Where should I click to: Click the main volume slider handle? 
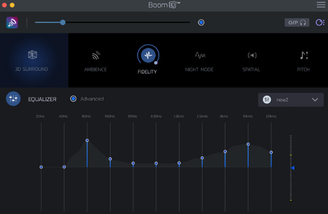pos(63,23)
